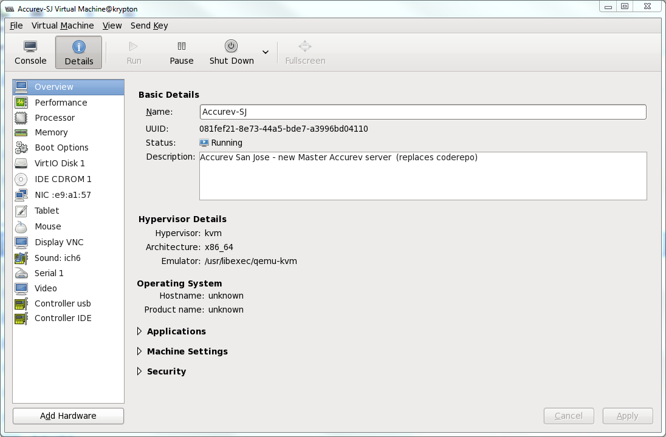
Task: Open the Send Key menu
Action: tap(149, 25)
